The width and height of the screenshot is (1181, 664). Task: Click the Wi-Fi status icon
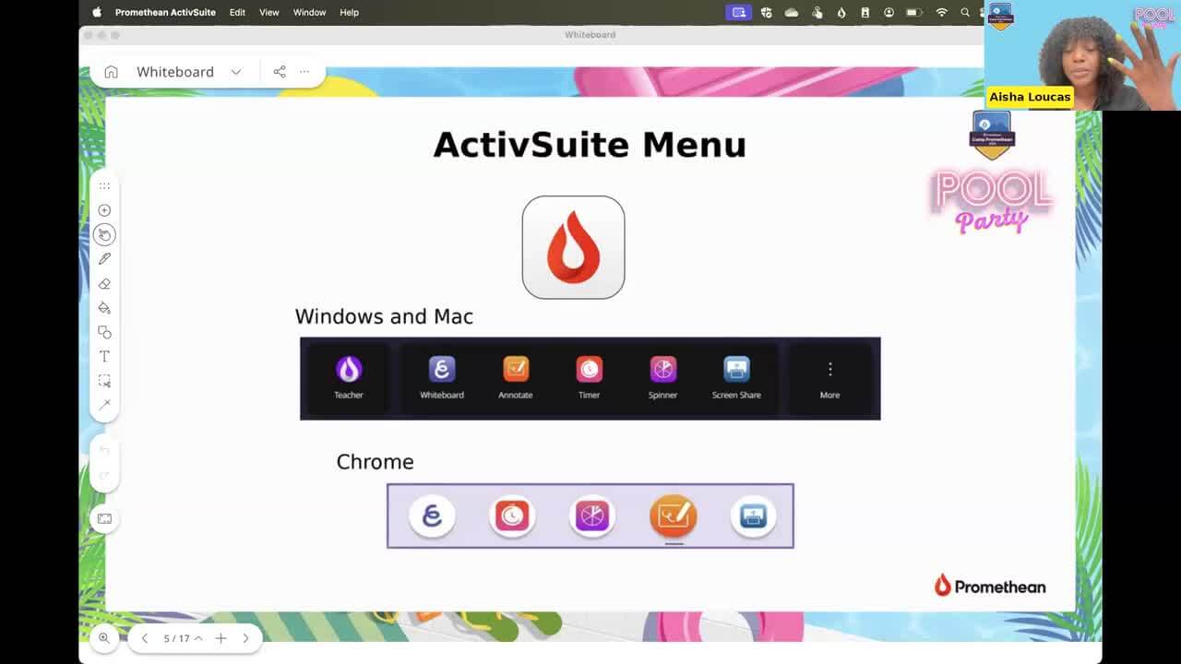point(941,12)
